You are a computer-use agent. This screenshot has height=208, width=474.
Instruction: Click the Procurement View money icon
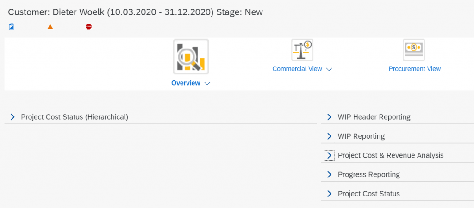(414, 50)
